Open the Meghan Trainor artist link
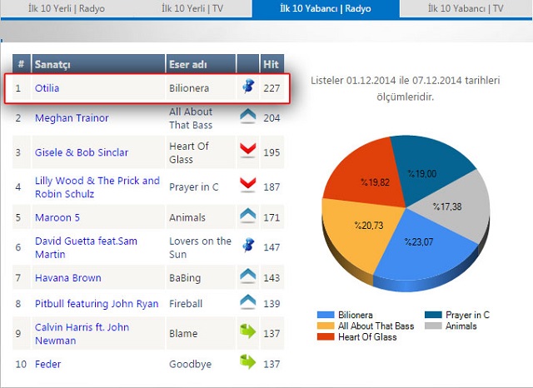The image size is (533, 388). tap(72, 118)
